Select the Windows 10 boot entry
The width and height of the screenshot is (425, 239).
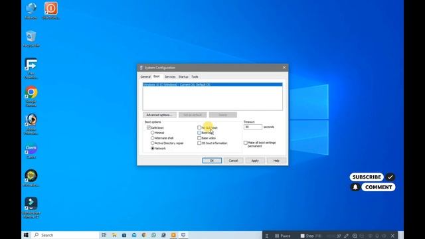point(212,84)
